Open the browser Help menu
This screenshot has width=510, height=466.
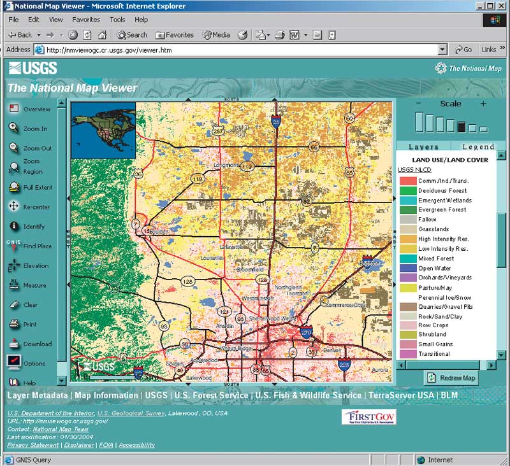point(141,20)
